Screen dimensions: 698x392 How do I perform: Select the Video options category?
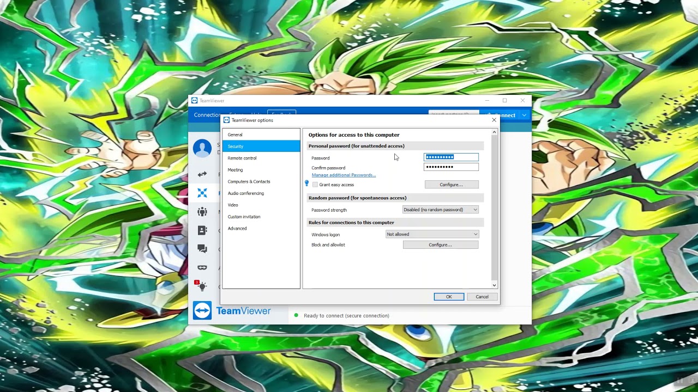(261, 205)
